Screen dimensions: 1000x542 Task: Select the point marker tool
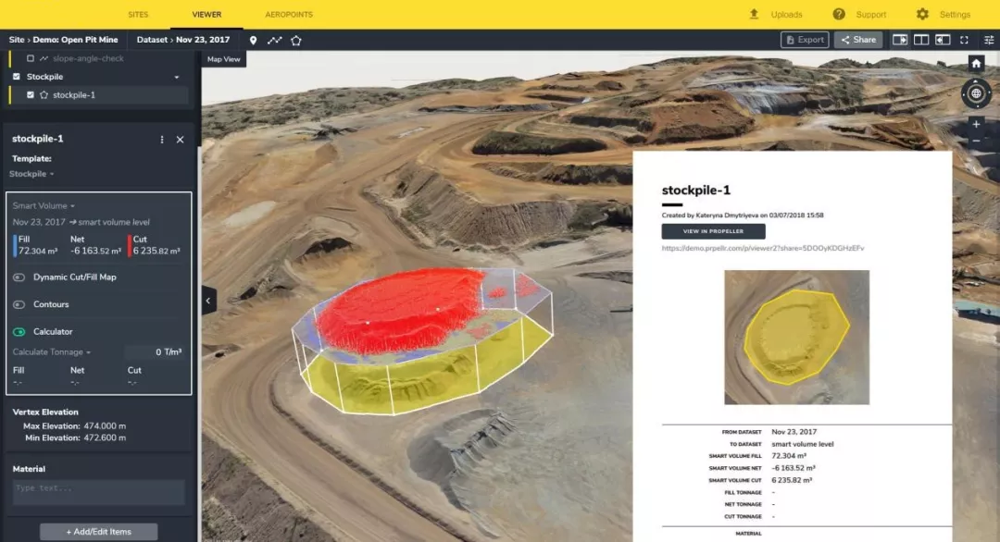click(253, 40)
